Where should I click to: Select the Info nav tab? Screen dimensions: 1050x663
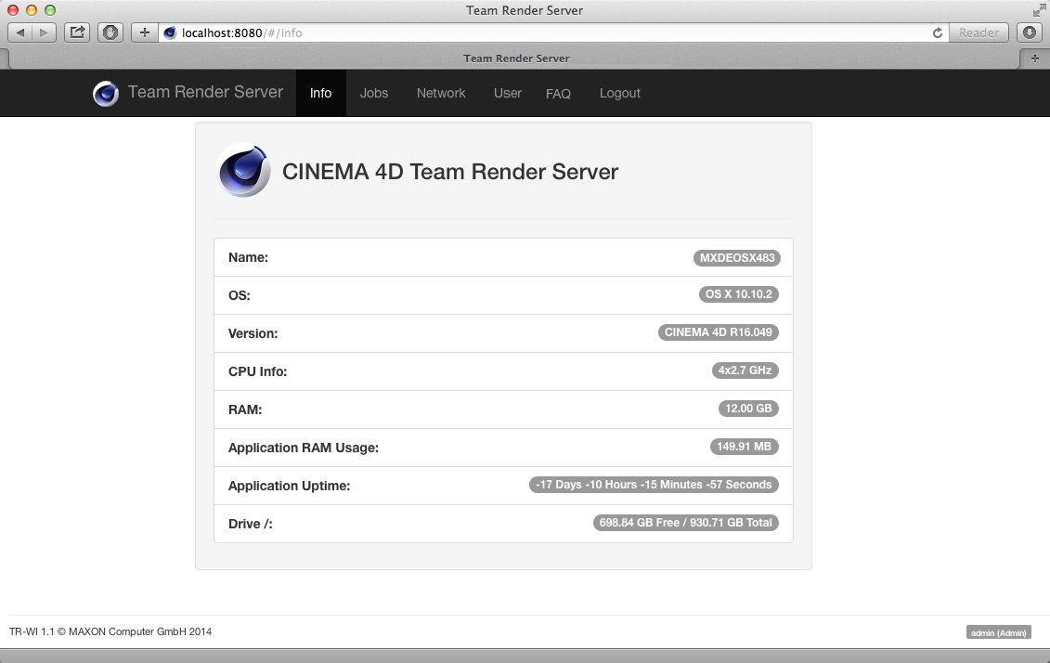pos(321,93)
